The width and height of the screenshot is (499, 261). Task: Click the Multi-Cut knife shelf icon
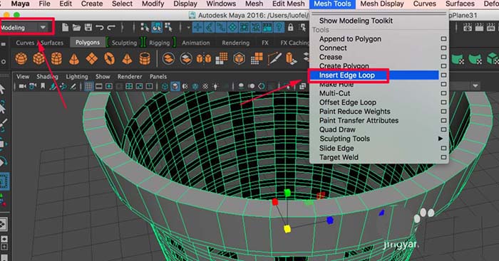pos(274,59)
